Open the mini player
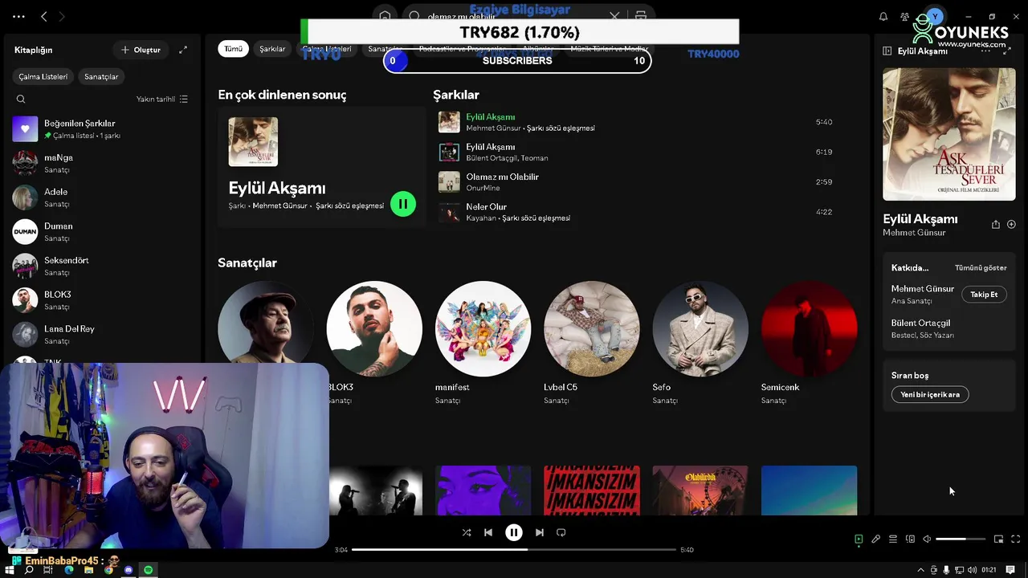 (998, 539)
